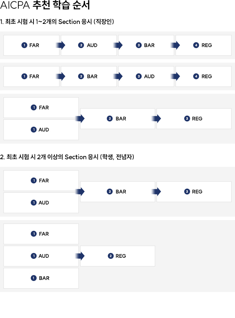Select the number 2 badge beside REG

(x=111, y=256)
